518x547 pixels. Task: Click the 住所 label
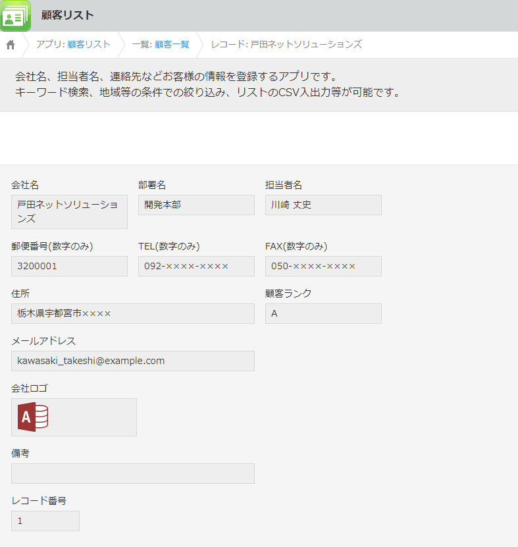point(20,294)
